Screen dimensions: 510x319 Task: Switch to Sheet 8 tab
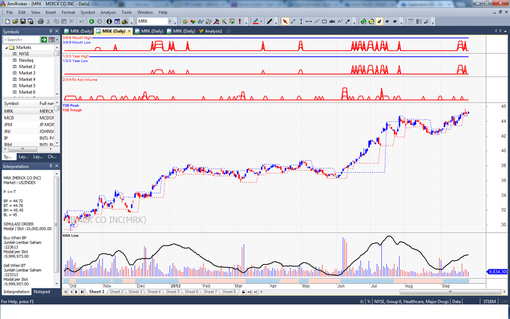coord(229,292)
